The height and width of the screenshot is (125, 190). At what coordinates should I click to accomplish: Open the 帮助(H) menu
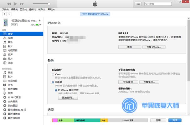pos(51,9)
